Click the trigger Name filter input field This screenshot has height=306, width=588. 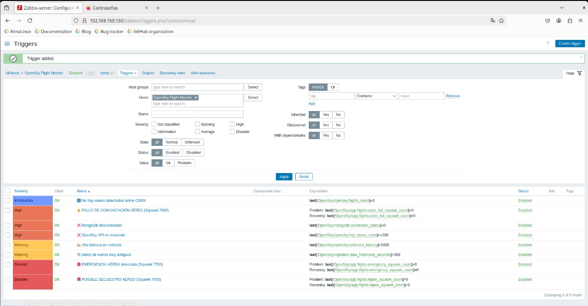point(198,114)
